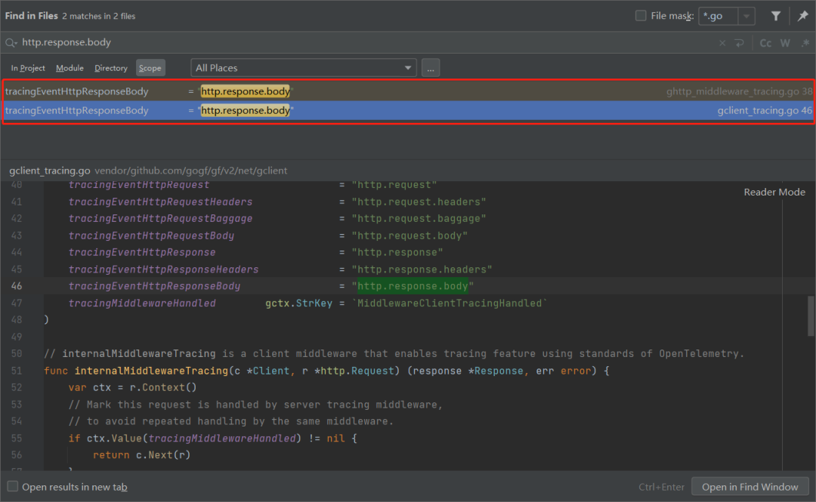The height and width of the screenshot is (502, 816).
Task: Click "http.response.headers" string on line 45
Action: point(422,269)
